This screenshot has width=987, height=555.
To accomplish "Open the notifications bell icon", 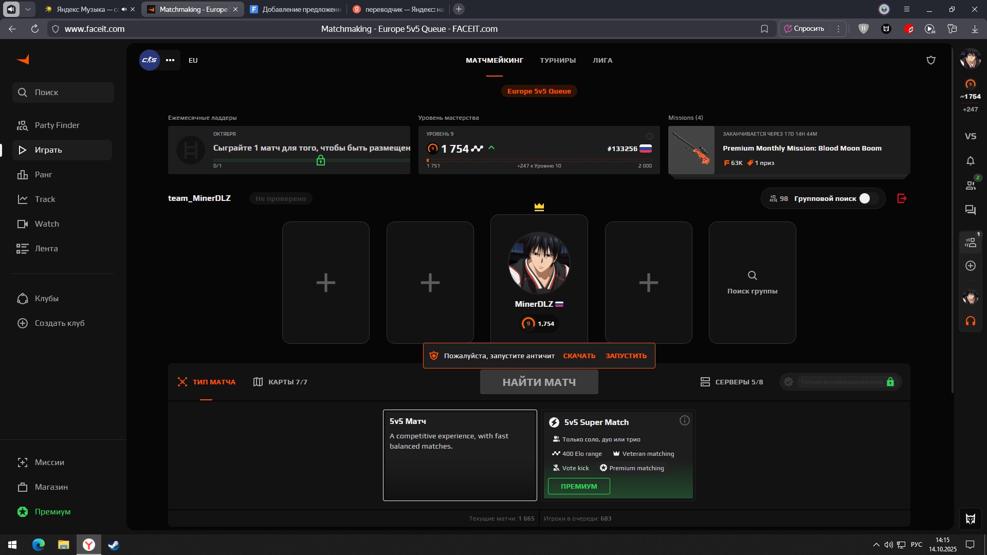I will pyautogui.click(x=970, y=161).
